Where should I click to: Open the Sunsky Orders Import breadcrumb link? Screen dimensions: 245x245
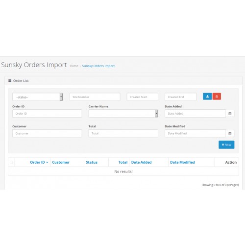98,66
